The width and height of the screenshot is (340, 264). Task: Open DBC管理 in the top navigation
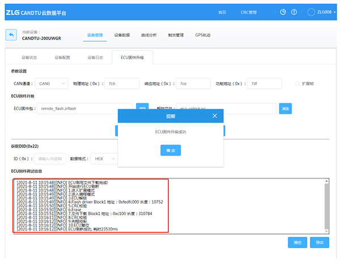click(x=248, y=12)
